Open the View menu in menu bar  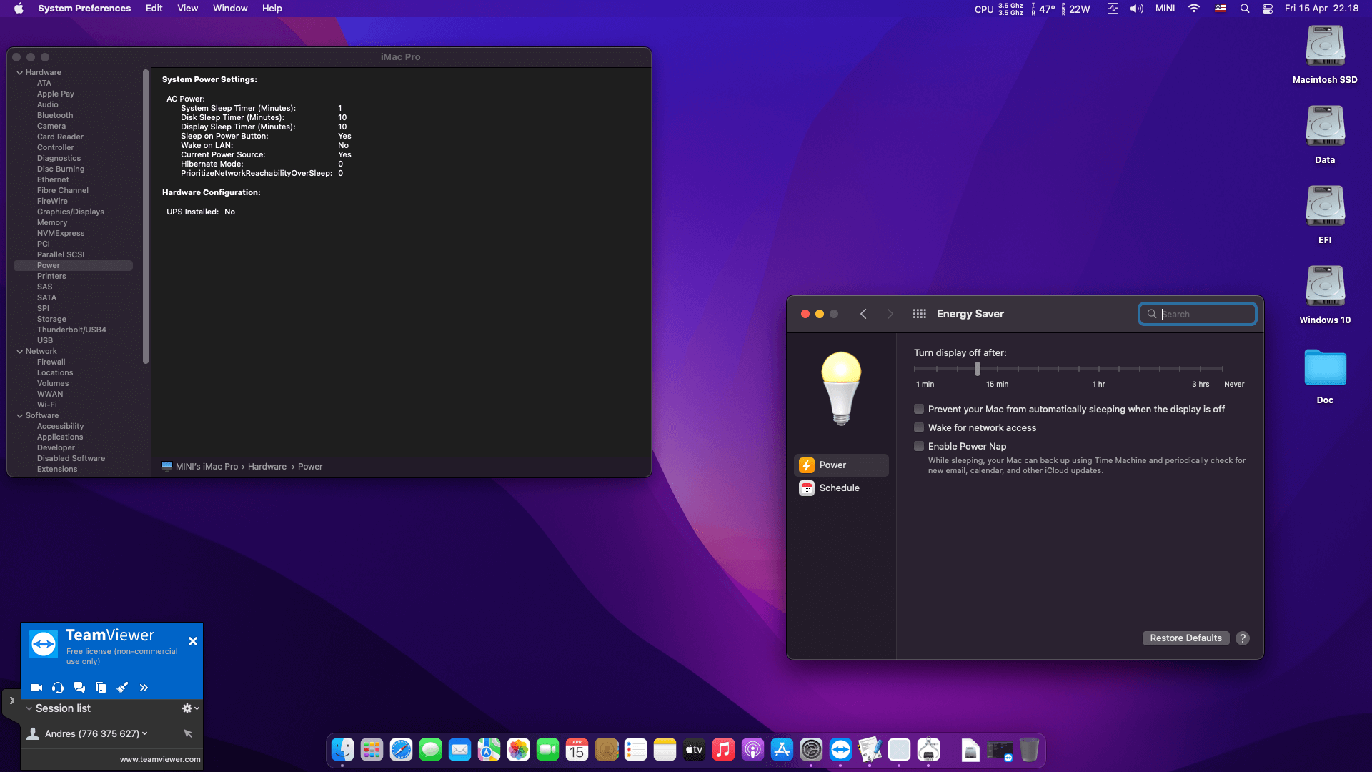tap(187, 9)
